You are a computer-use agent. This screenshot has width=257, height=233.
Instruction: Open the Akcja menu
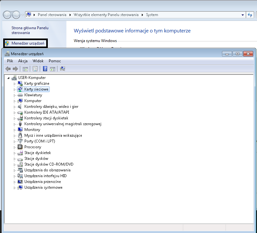23,61
